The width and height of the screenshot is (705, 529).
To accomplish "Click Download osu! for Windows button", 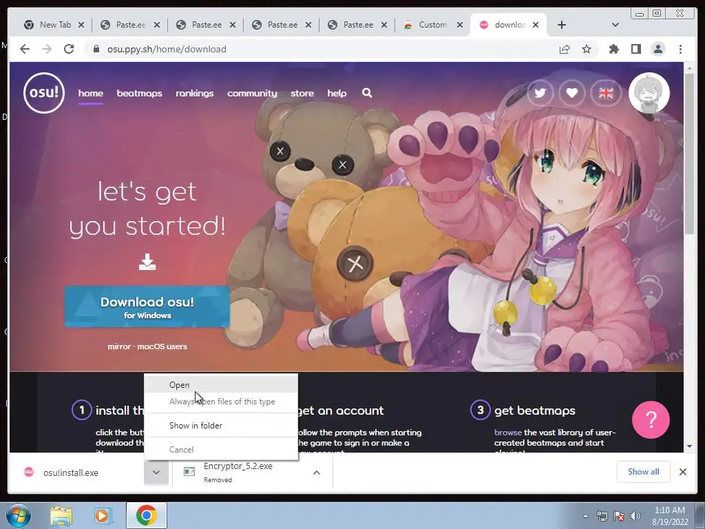I will (x=147, y=307).
